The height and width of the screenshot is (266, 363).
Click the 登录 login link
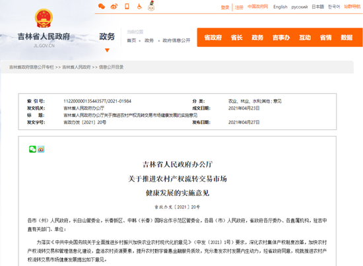(225, 7)
